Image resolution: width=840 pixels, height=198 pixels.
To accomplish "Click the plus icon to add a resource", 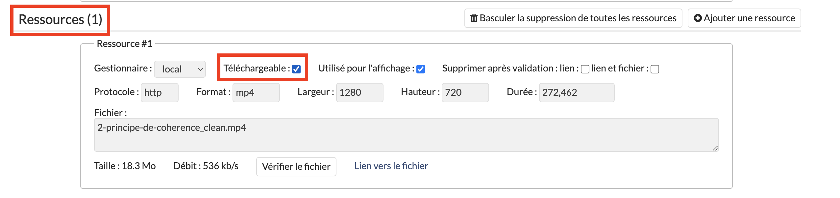I will coord(698,18).
